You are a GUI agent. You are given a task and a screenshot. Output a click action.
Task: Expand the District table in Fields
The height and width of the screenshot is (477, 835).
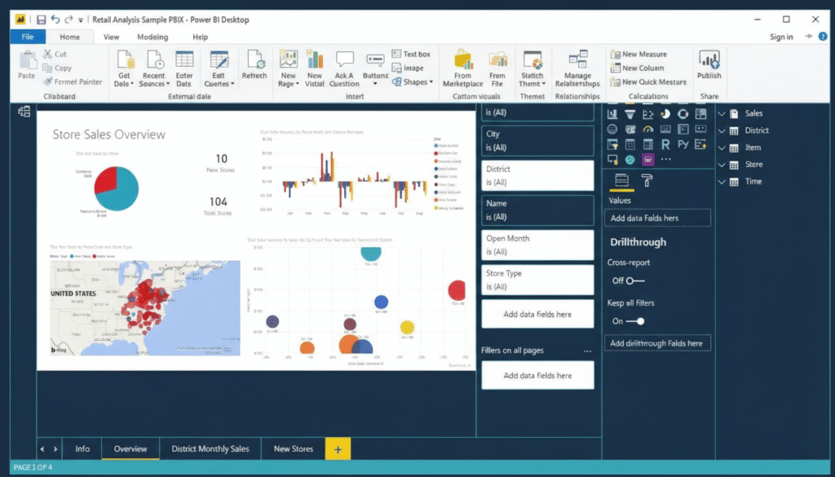[722, 130]
